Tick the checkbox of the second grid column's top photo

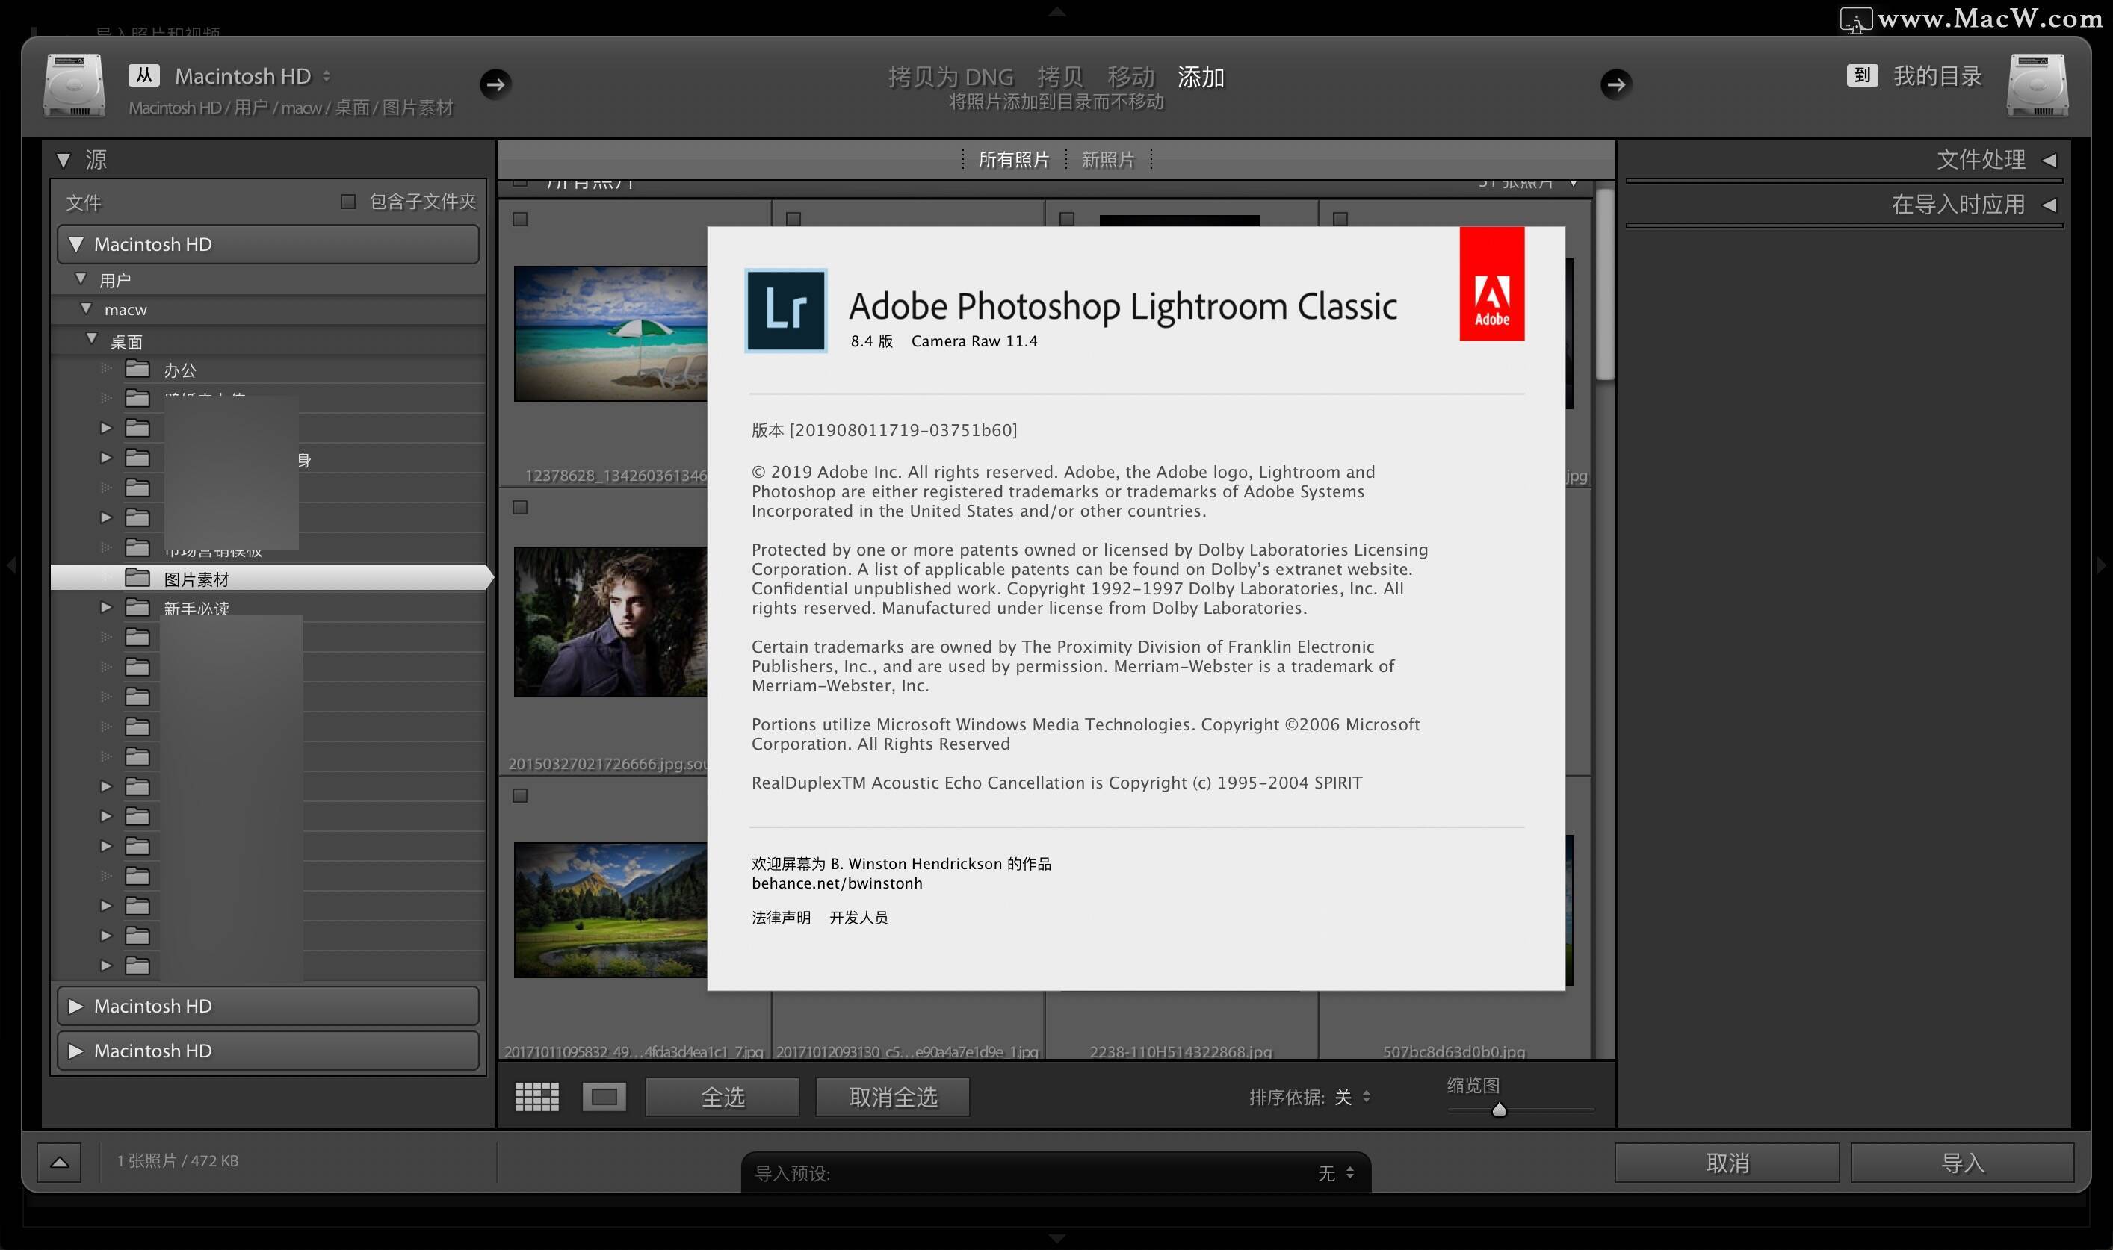793,219
